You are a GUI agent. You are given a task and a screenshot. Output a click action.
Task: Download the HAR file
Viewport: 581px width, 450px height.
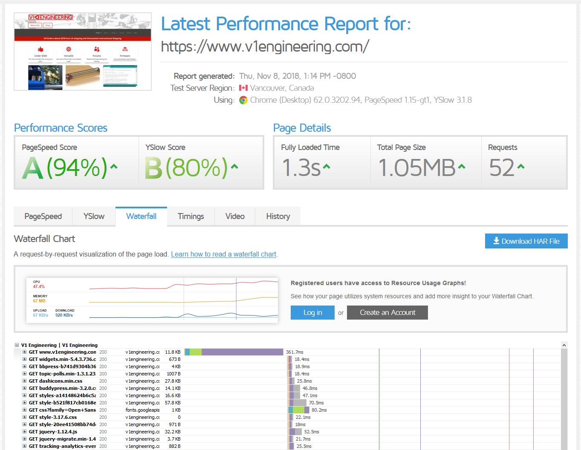pos(526,241)
